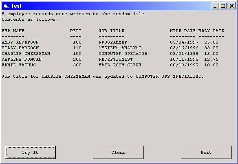Select the hire date 10/11/1998

[x=184, y=59]
